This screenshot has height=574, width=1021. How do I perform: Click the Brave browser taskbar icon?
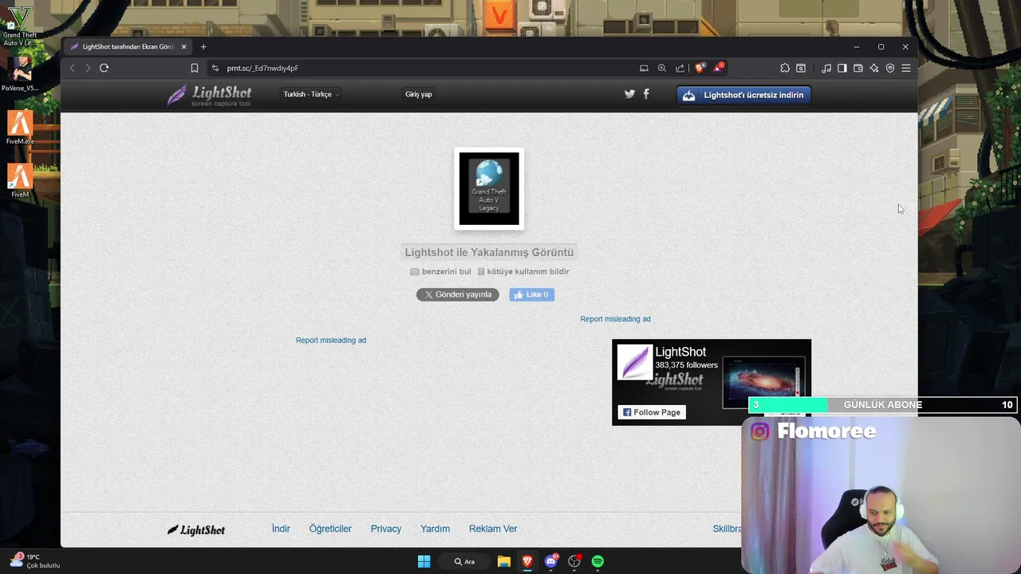tap(527, 561)
